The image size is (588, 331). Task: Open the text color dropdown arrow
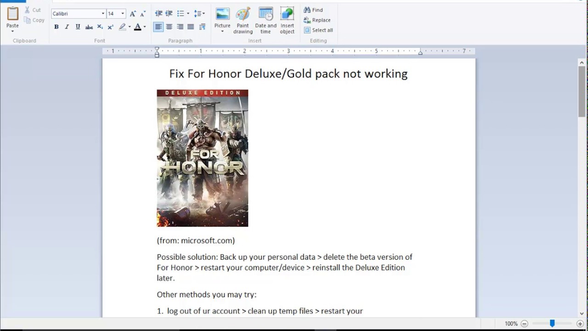[x=145, y=27]
